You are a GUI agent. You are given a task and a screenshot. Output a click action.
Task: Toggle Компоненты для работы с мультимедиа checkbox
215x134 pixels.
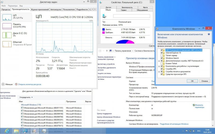[162, 66]
